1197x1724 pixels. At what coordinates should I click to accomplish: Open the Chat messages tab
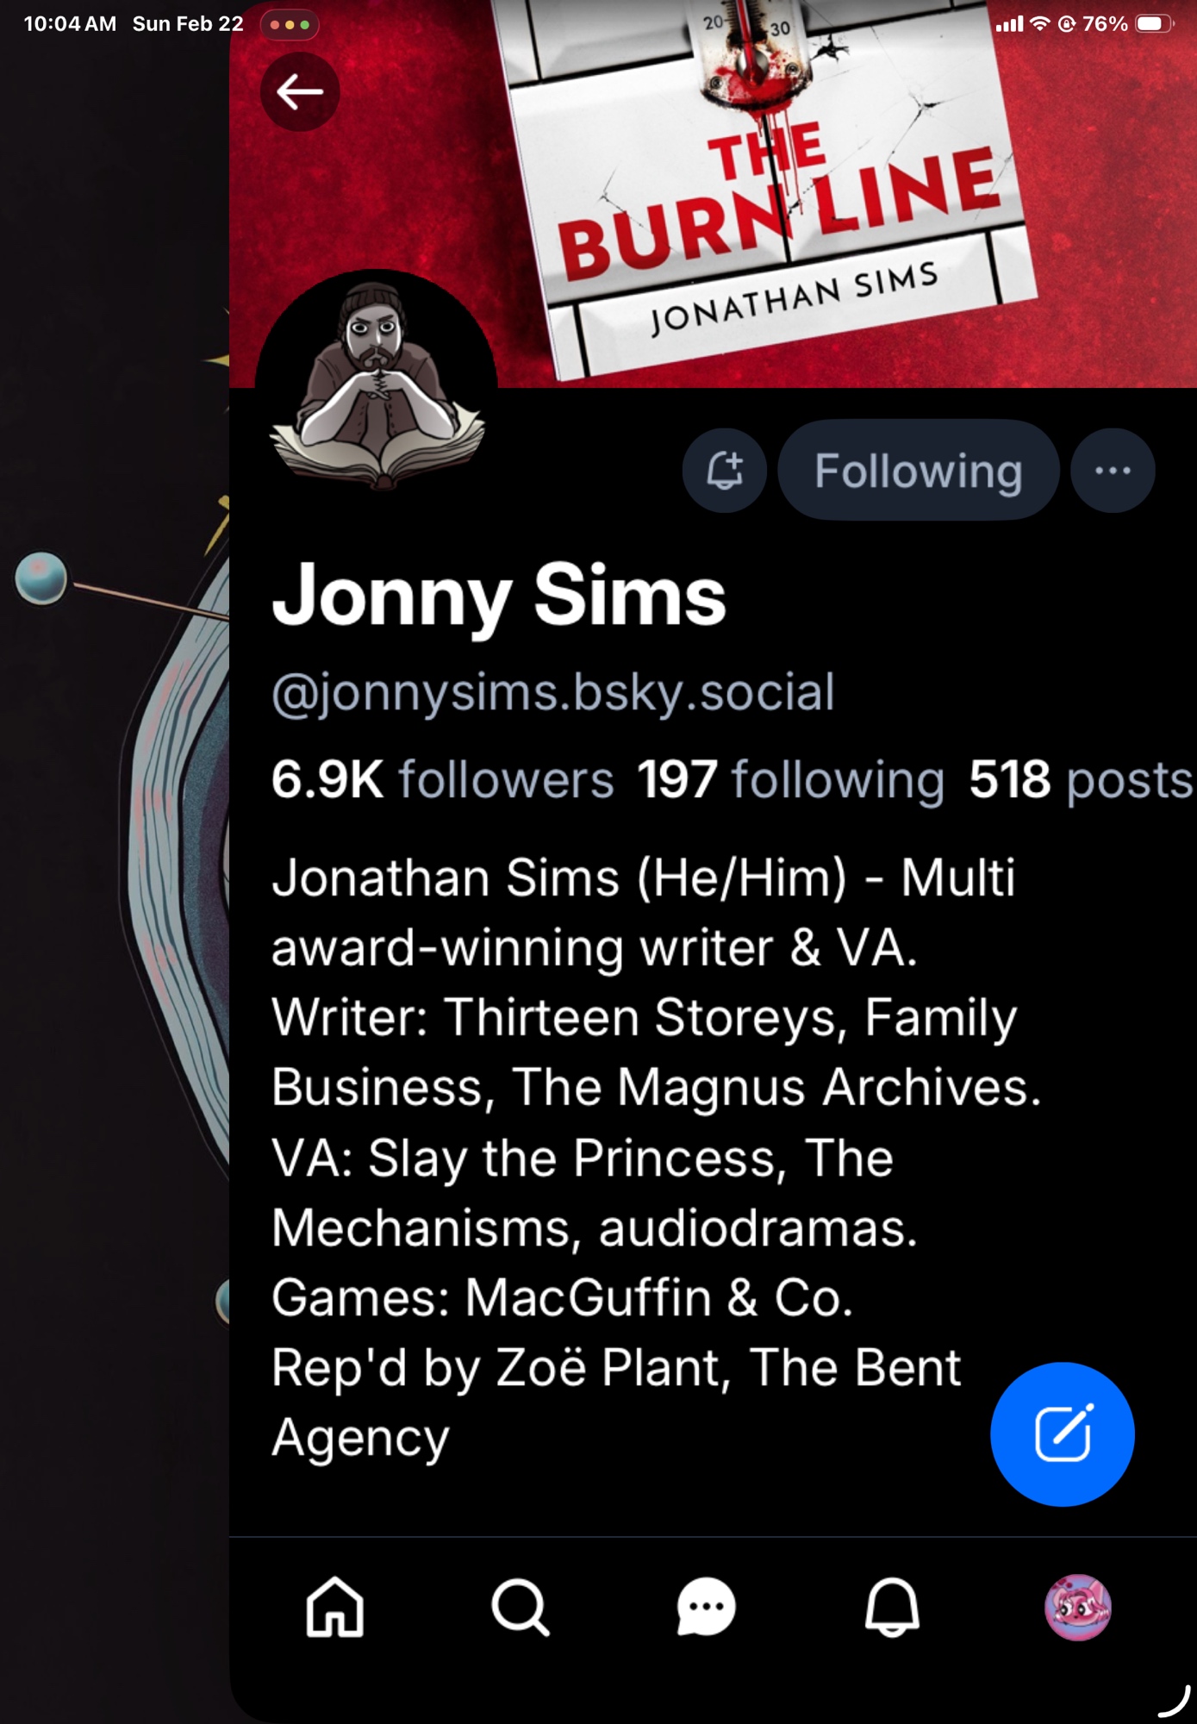tap(706, 1607)
